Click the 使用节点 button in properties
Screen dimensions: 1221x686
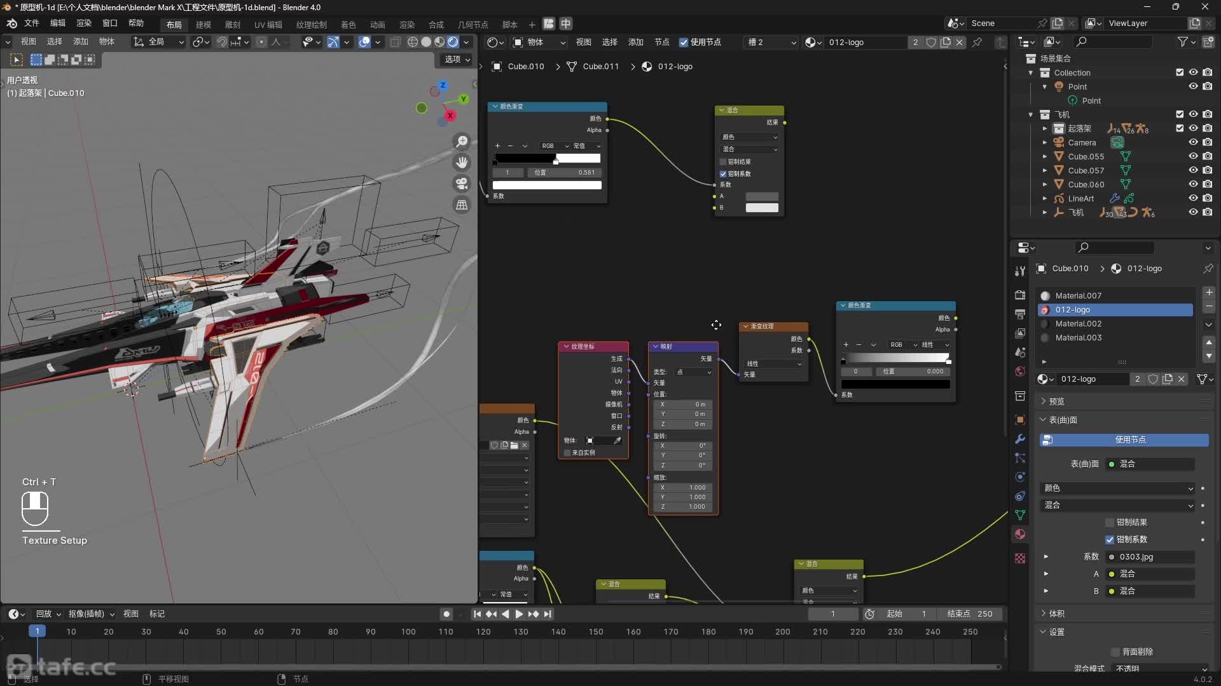1124,440
